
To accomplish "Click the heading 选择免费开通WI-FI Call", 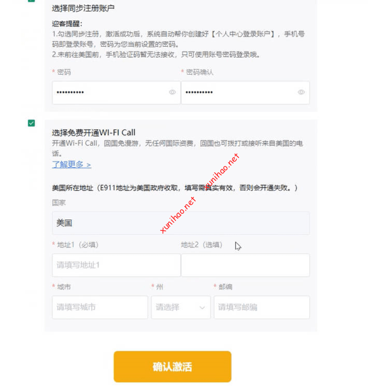I will point(94,133).
